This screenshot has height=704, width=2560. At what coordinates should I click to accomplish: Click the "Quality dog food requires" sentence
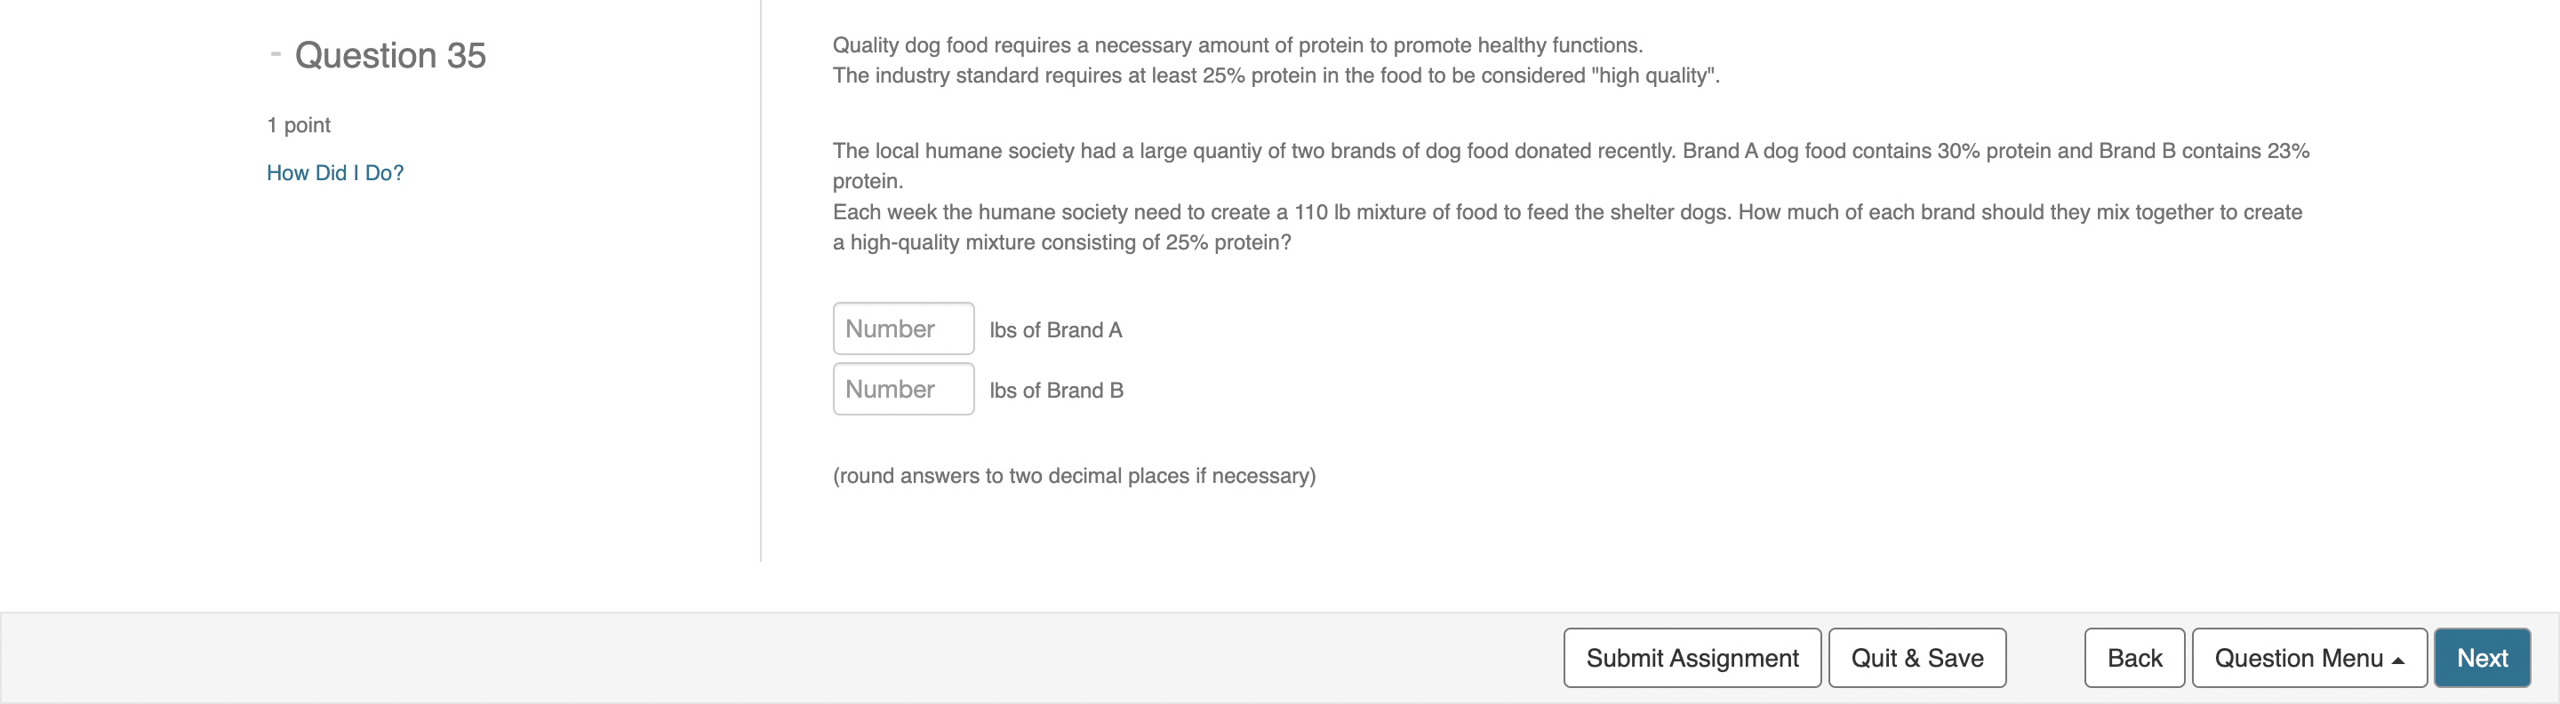point(1237,45)
